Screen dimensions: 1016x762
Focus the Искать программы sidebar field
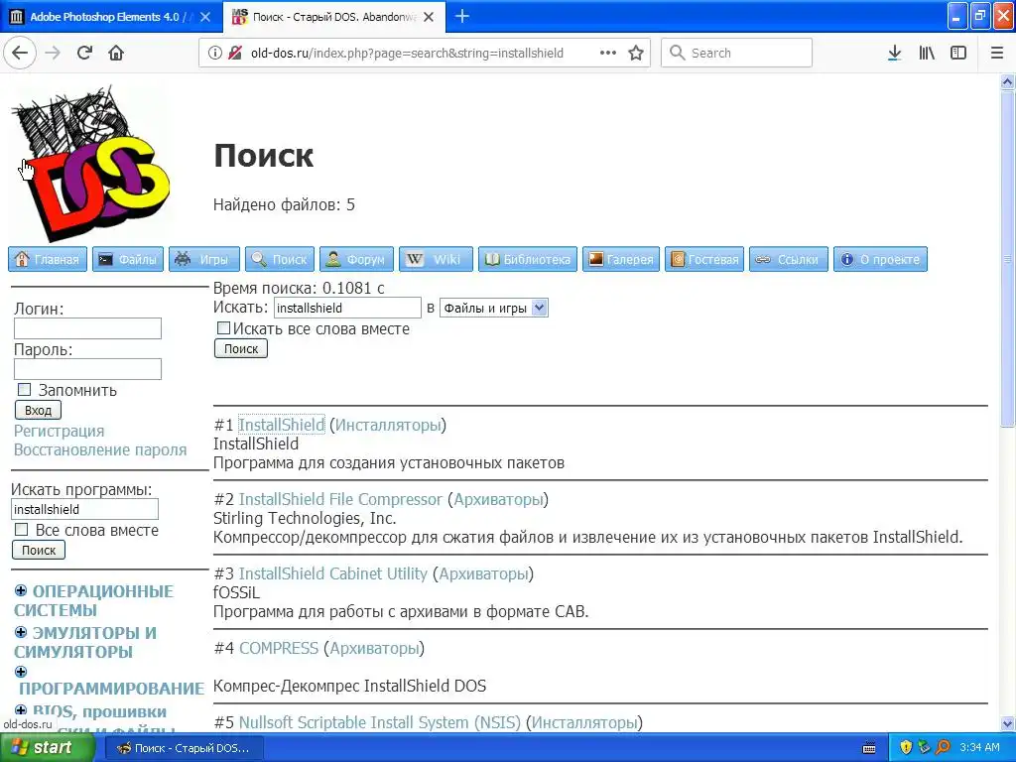click(84, 509)
